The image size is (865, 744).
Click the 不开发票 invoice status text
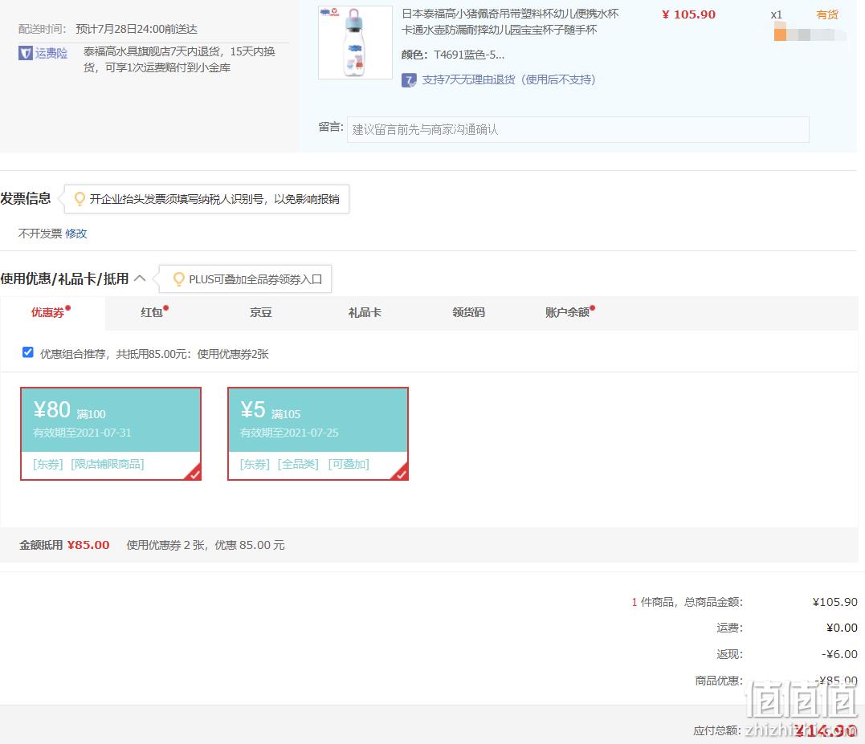40,234
